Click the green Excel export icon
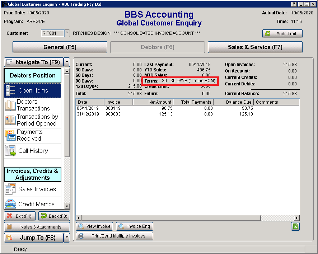318x254 pixels. (295, 226)
